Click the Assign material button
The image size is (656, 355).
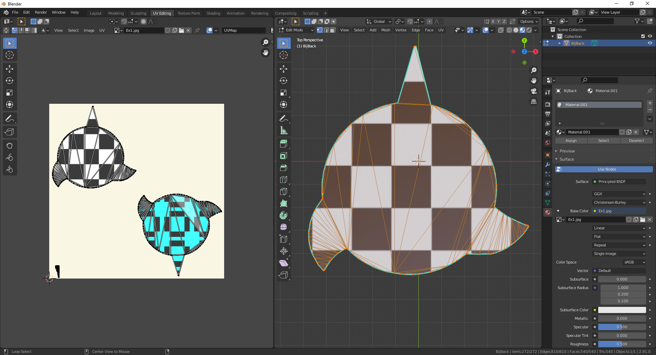pyautogui.click(x=571, y=141)
